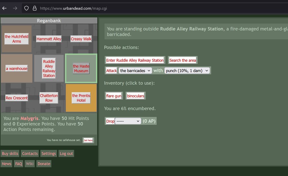The height and width of the screenshot is (176, 288).
Task: Search the area for items
Action: pos(183,60)
